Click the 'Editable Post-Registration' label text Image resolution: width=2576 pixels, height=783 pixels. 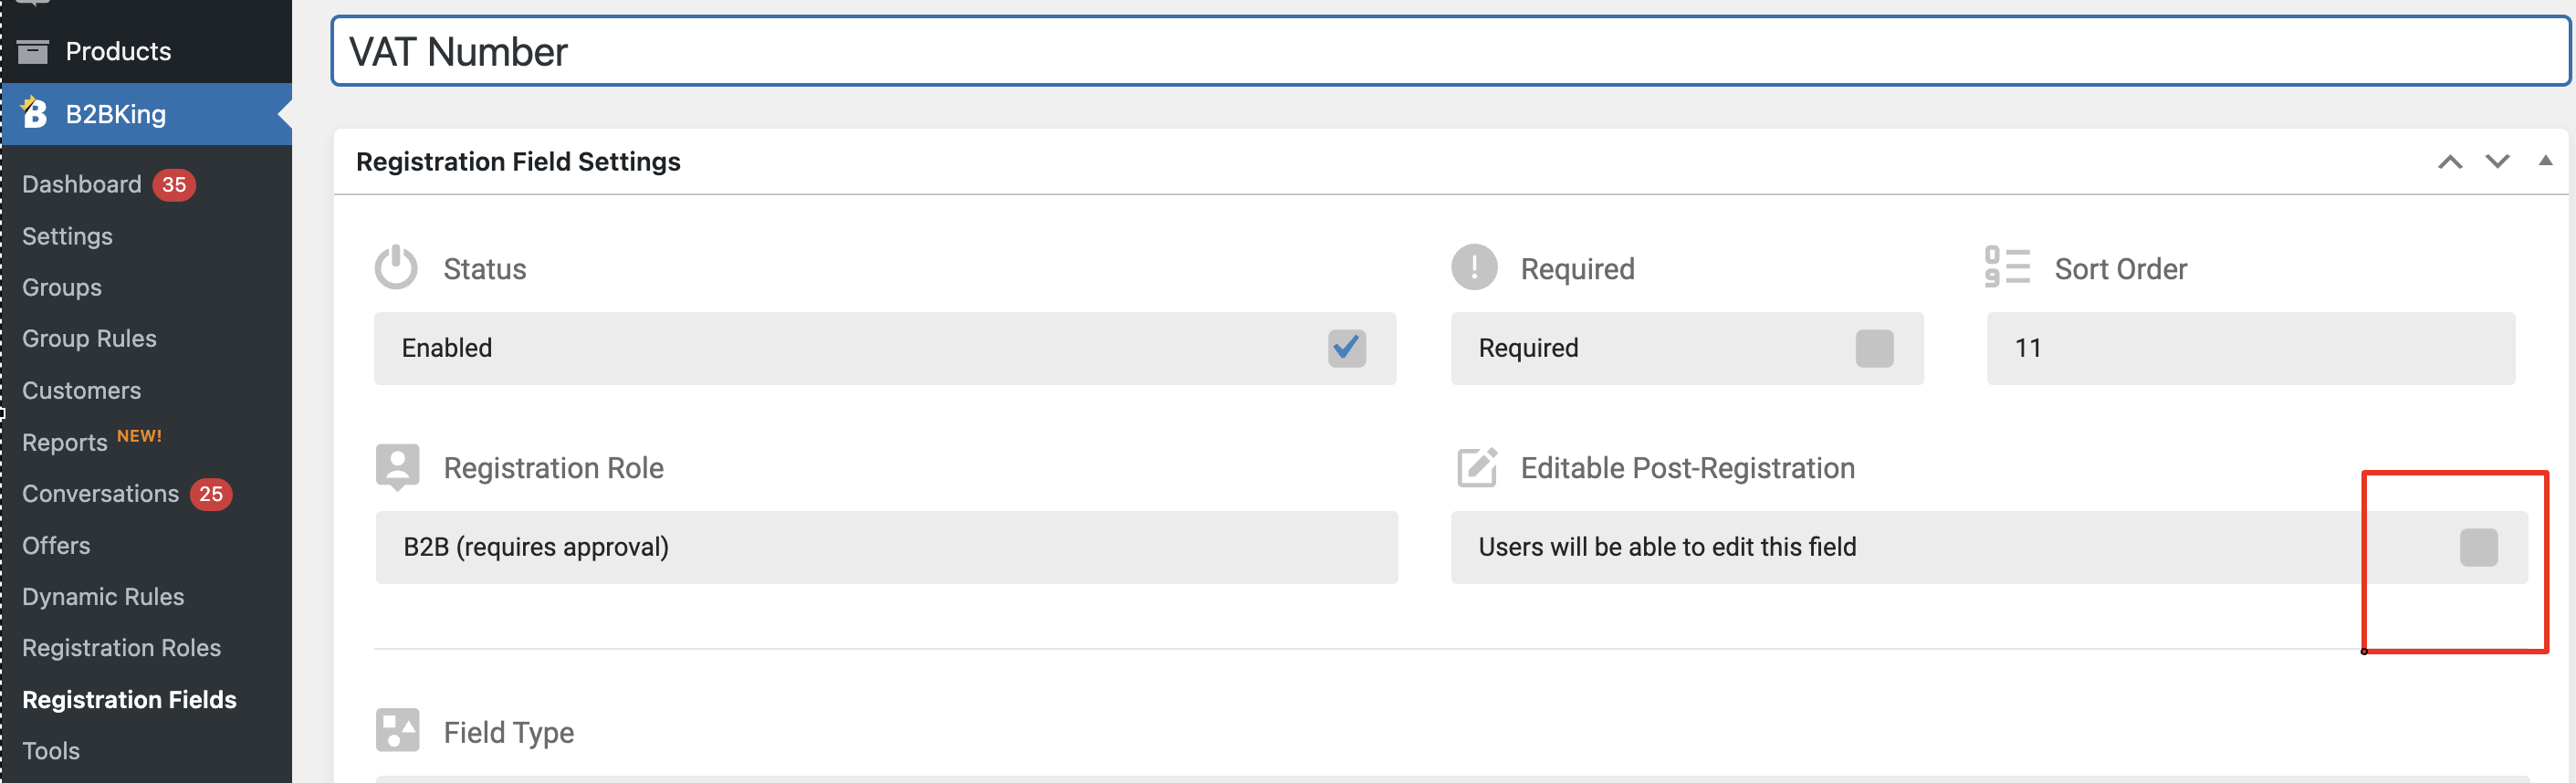(x=1687, y=468)
